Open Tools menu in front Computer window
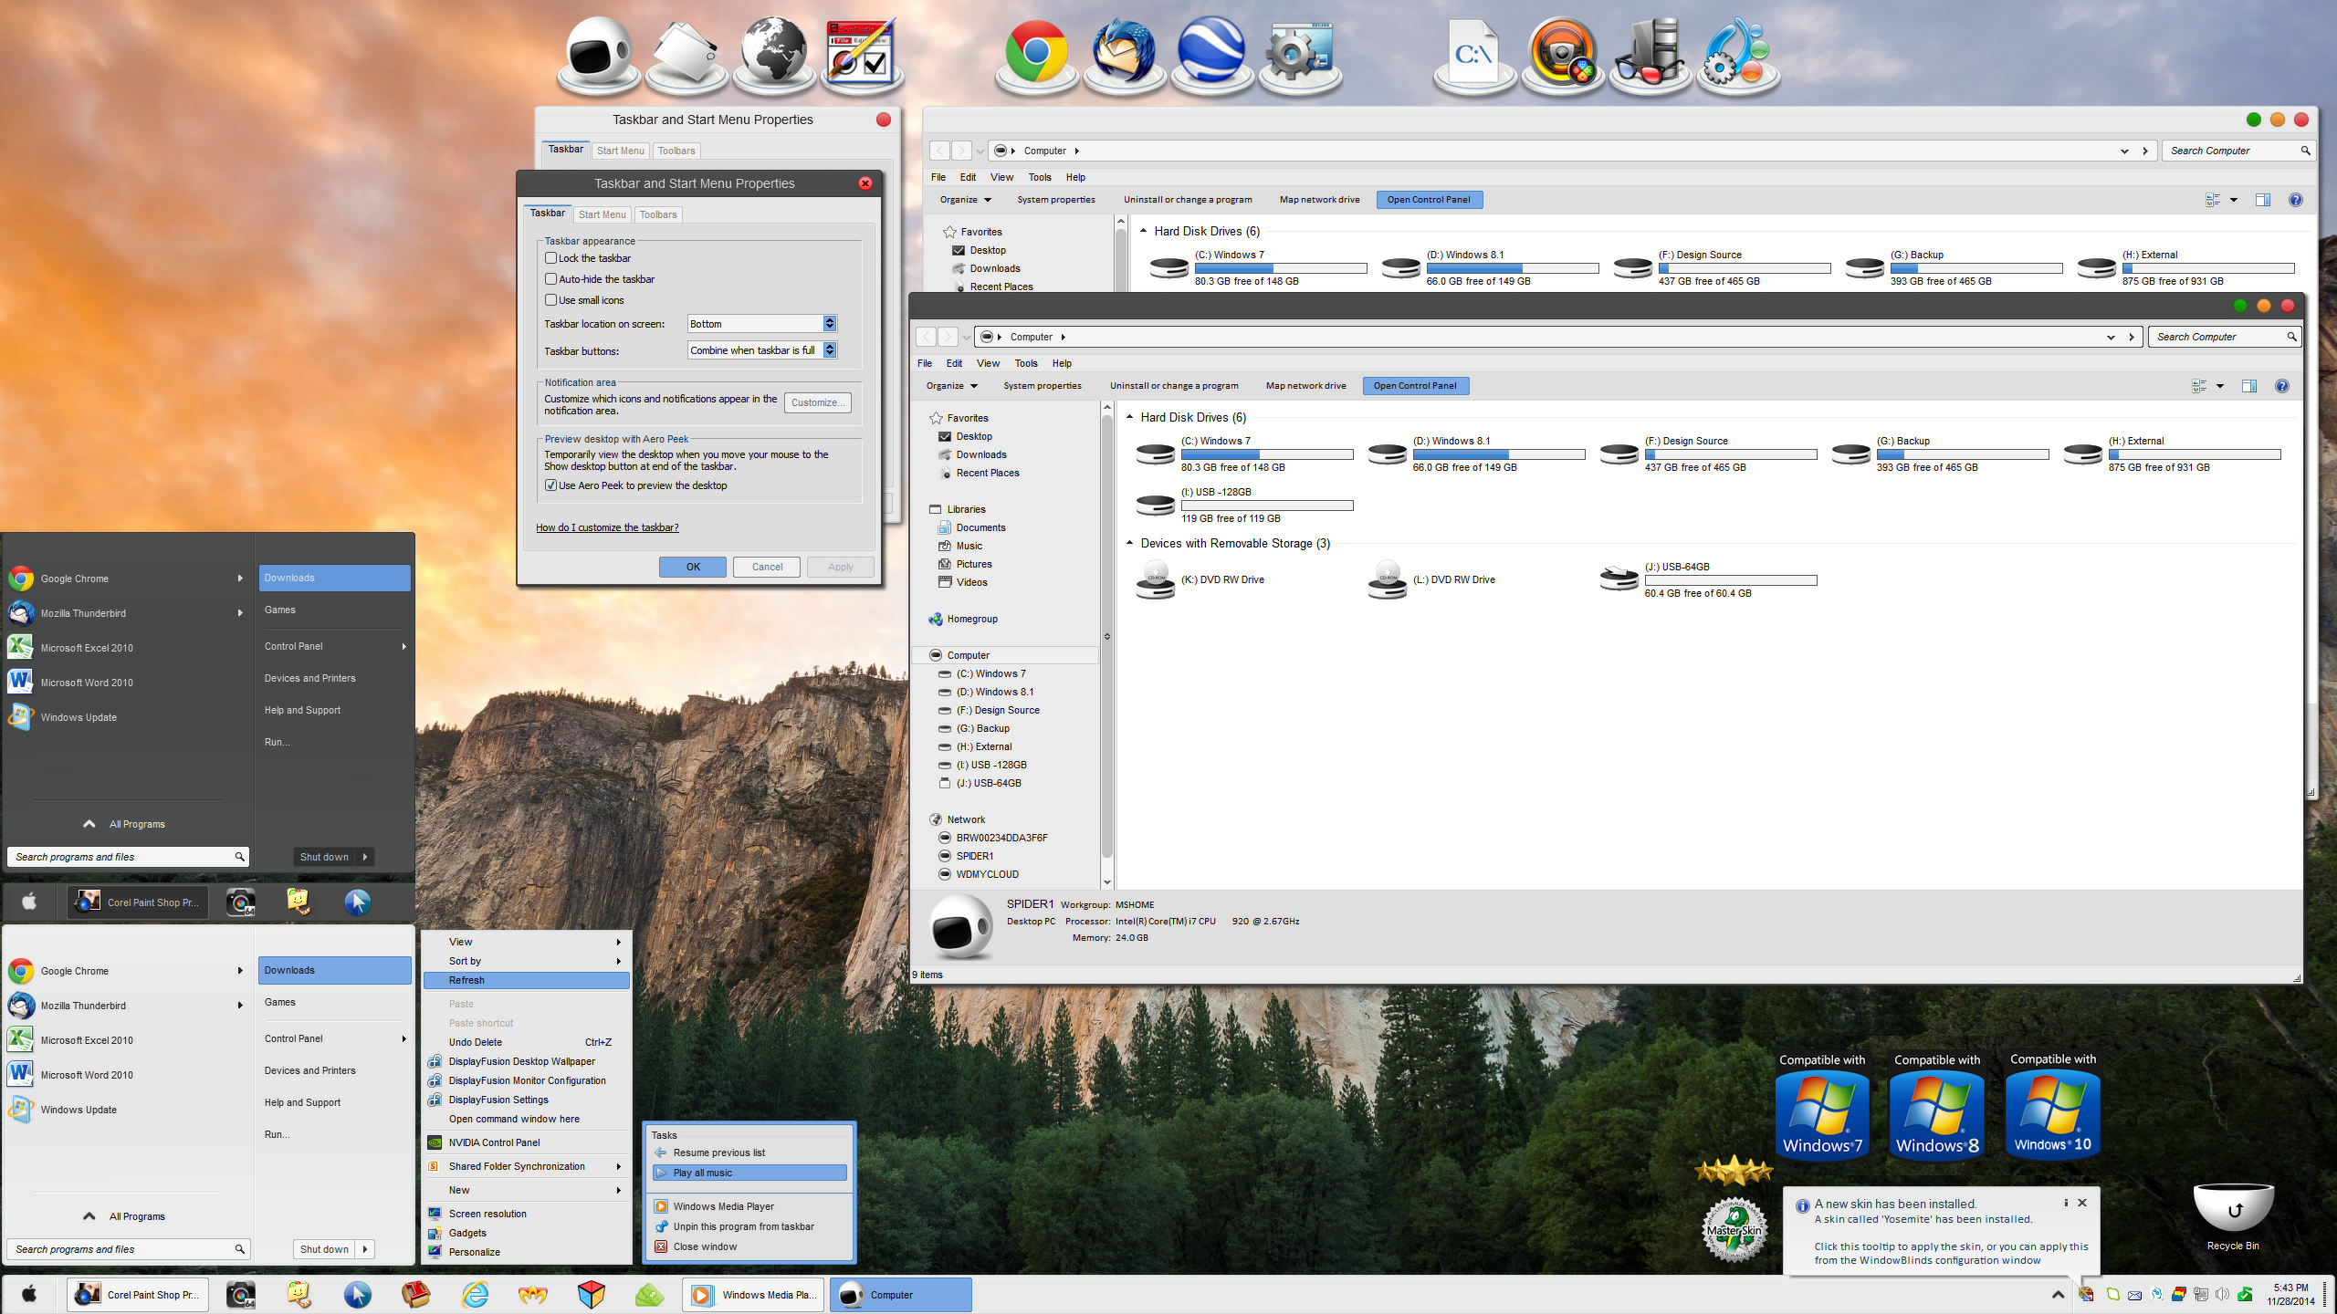2337x1314 pixels. click(1026, 363)
